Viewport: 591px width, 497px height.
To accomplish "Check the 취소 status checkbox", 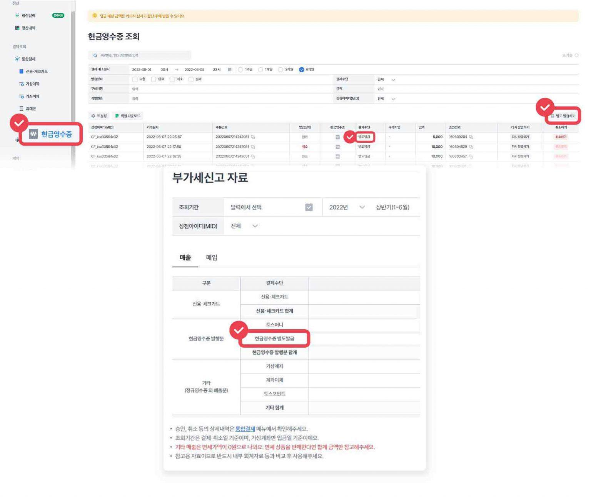I will point(172,79).
